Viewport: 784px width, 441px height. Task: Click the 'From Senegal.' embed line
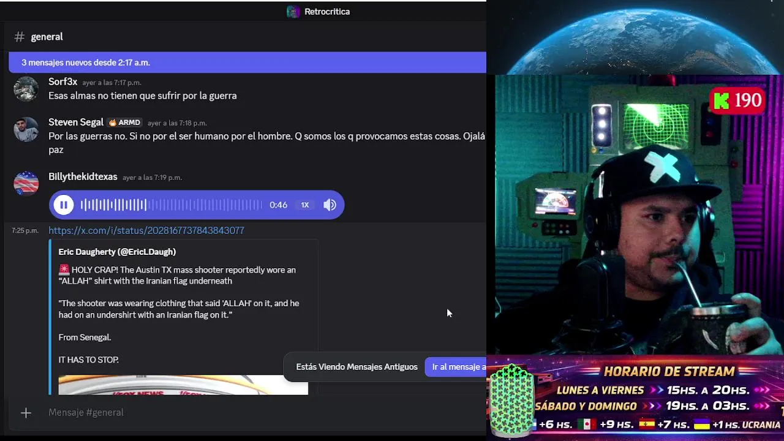pyautogui.click(x=85, y=337)
